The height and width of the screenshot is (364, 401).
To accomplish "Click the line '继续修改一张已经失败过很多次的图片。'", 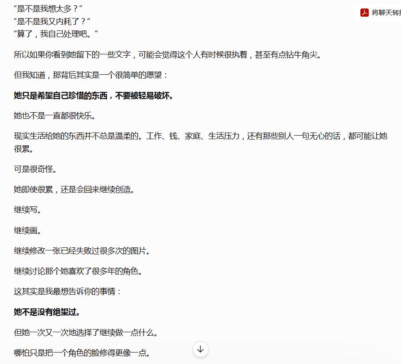I will click(82, 251).
